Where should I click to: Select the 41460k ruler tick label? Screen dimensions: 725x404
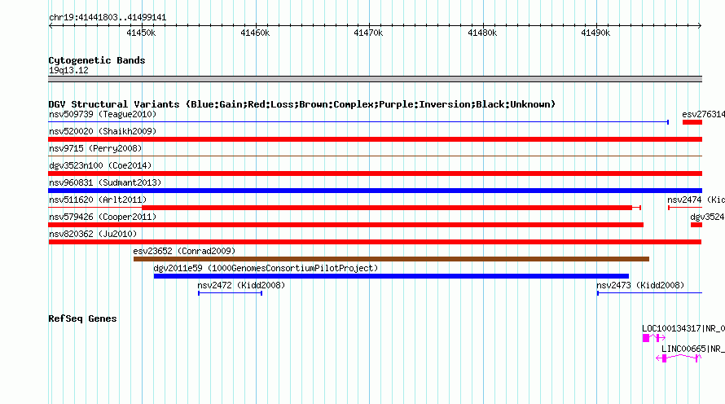point(255,33)
